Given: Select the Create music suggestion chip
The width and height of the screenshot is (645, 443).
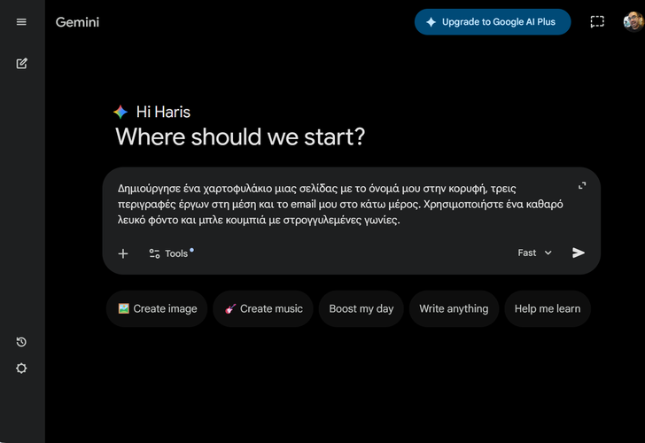Looking at the screenshot, I should pyautogui.click(x=263, y=309).
